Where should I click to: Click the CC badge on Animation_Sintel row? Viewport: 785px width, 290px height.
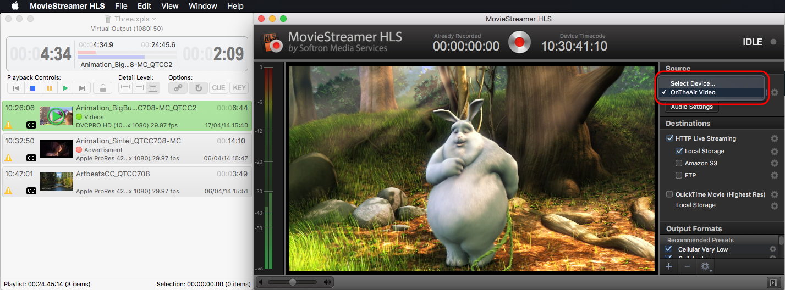coord(31,158)
